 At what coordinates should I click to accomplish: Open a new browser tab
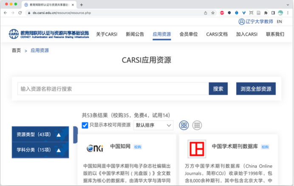[x=82, y=5]
